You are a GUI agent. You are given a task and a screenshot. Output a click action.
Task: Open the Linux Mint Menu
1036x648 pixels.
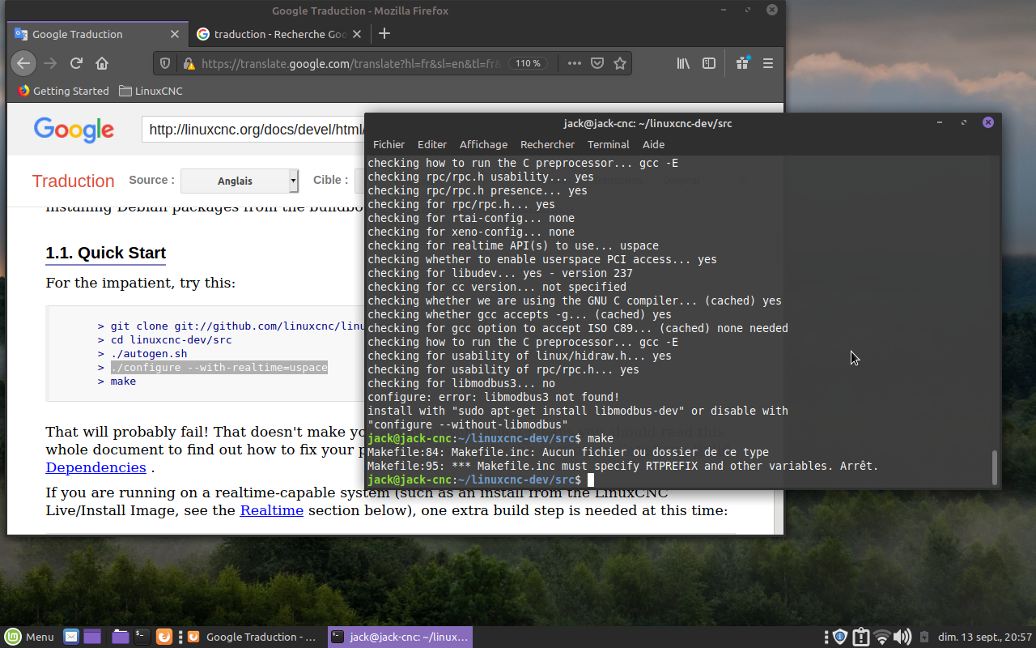29,637
